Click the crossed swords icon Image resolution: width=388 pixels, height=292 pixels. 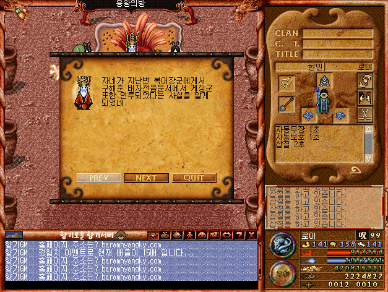pyautogui.click(x=365, y=114)
